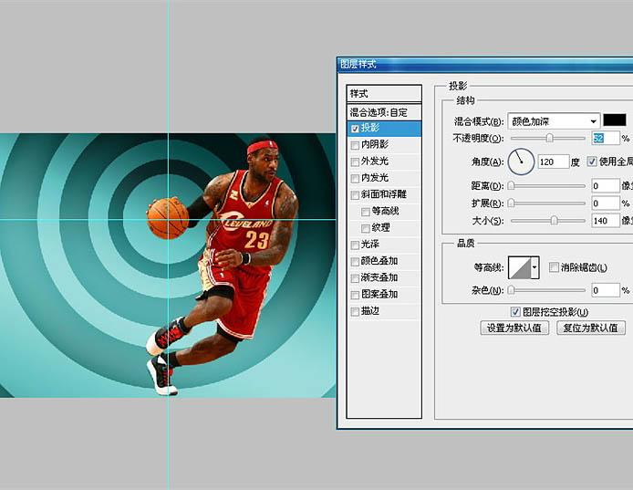Image resolution: width=633 pixels, height=490 pixels.
Task: Click the 扩展 spread slider handle
Action: click(x=511, y=203)
